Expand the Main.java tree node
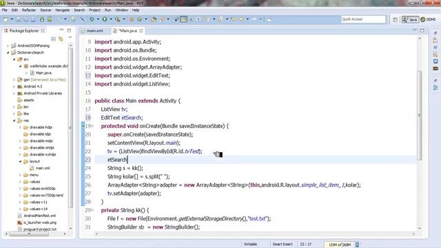The height and width of the screenshot is (248, 441). click(26, 73)
